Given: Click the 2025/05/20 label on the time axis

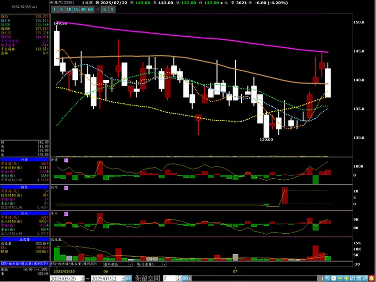Looking at the screenshot, I should tap(64, 271).
